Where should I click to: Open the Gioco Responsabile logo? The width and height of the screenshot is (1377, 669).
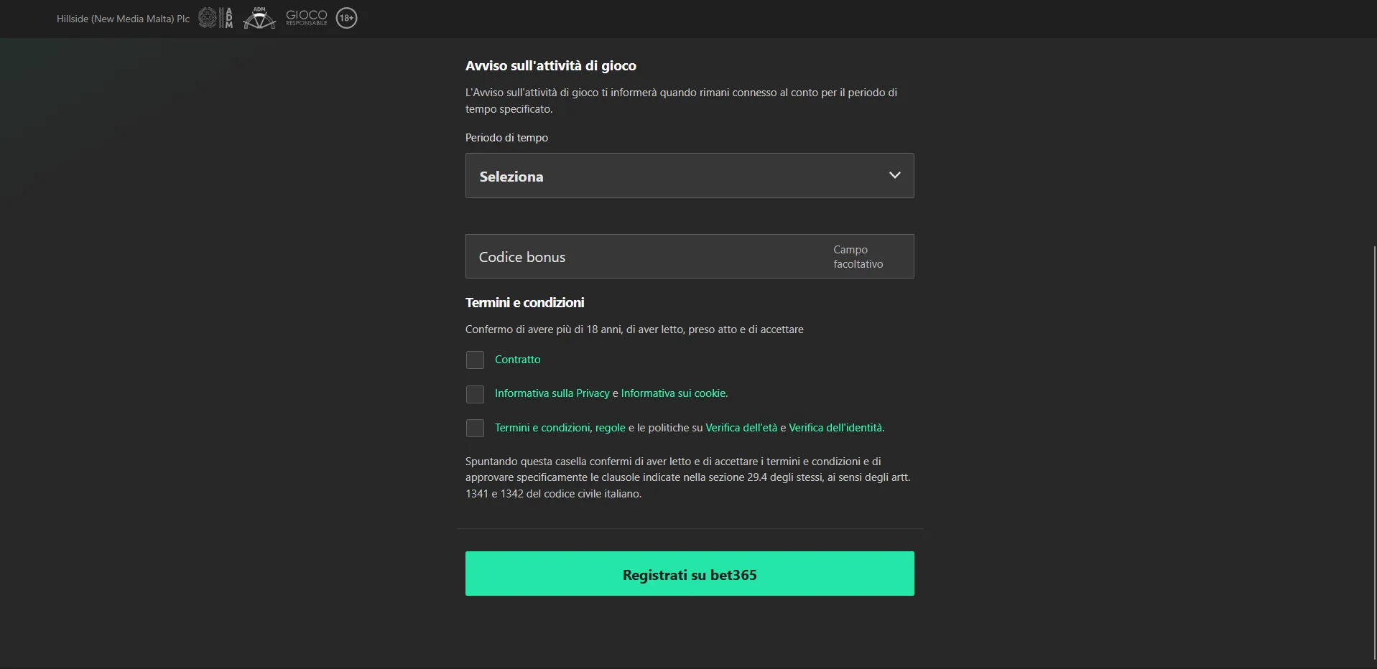(x=307, y=18)
